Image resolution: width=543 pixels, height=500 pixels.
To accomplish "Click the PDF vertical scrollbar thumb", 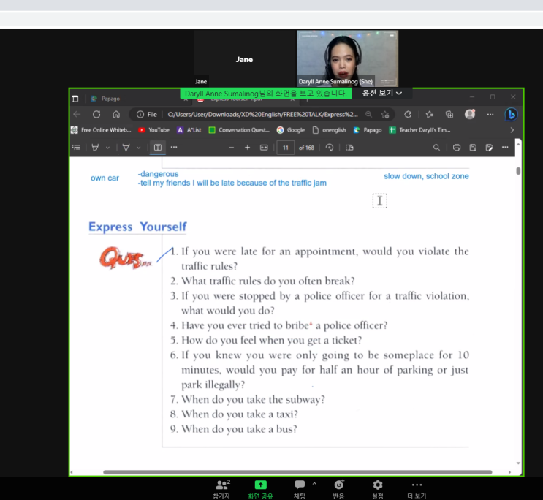I will coord(518,171).
